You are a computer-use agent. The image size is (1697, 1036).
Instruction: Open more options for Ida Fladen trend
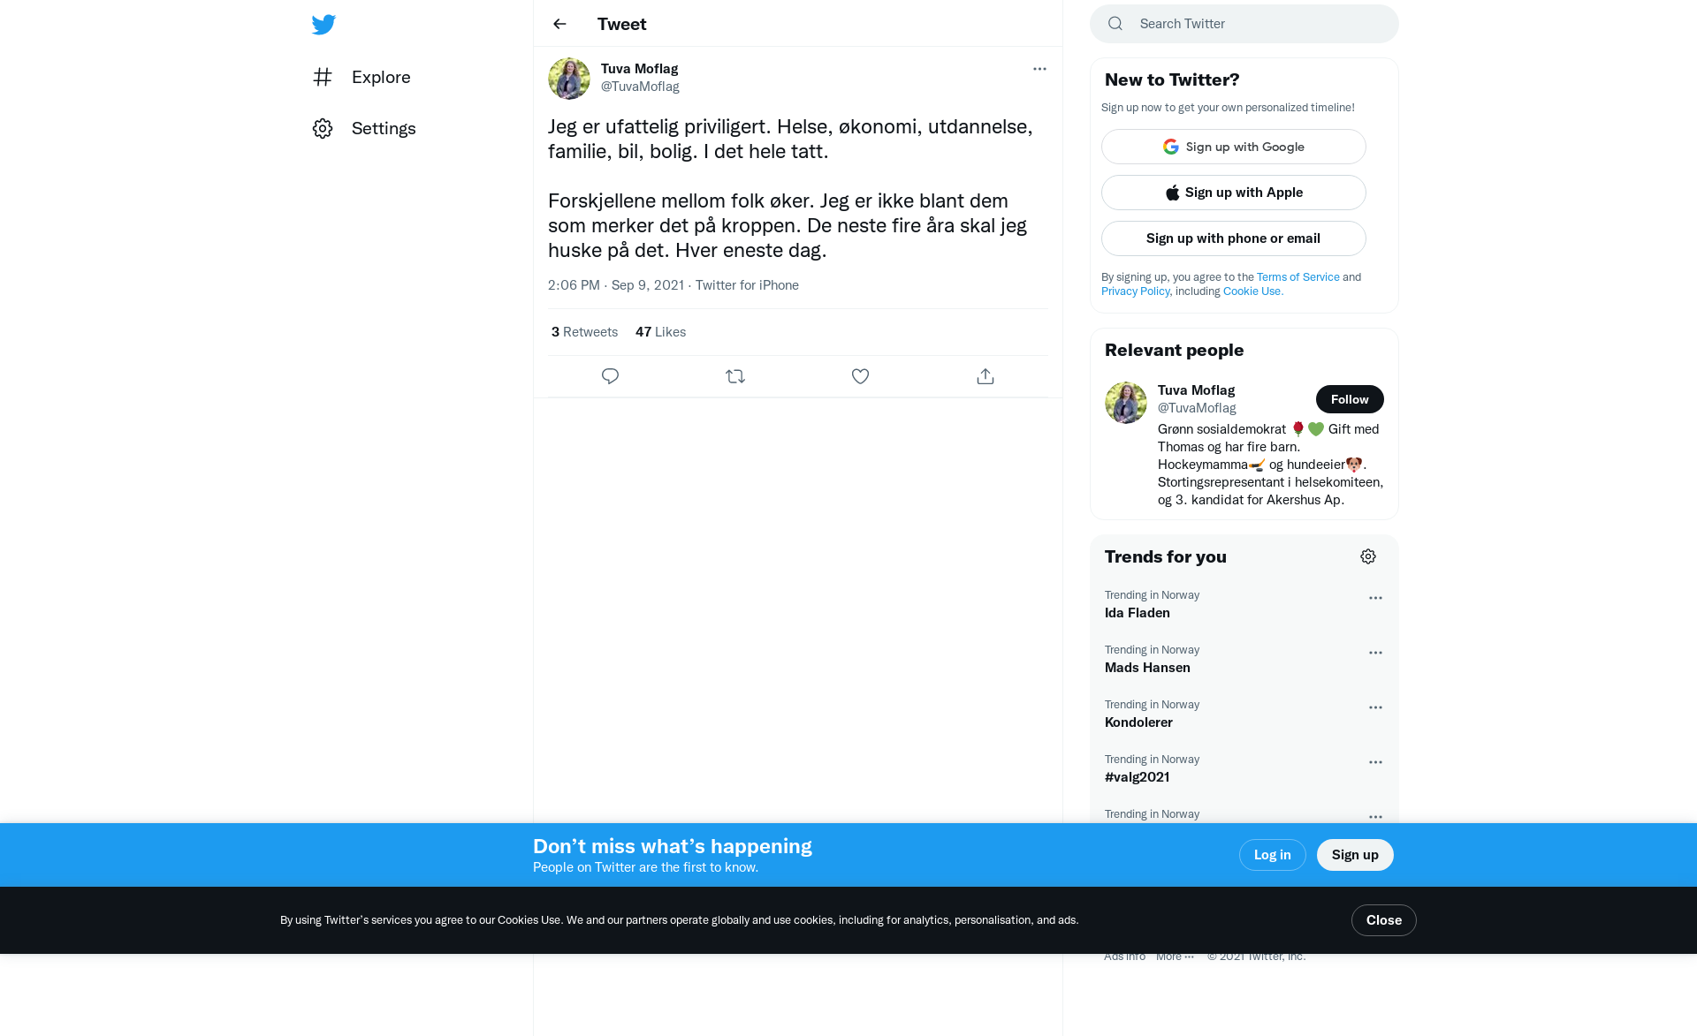(1375, 598)
